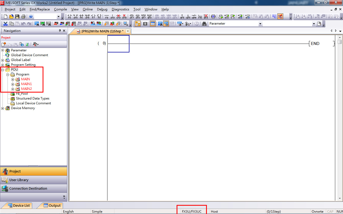Insert a horizontal line with F9 icon
The width and height of the screenshot is (343, 214).
[107, 17]
